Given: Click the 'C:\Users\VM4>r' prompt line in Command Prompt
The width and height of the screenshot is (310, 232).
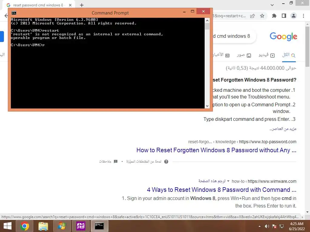Looking at the screenshot, I should [28, 45].
